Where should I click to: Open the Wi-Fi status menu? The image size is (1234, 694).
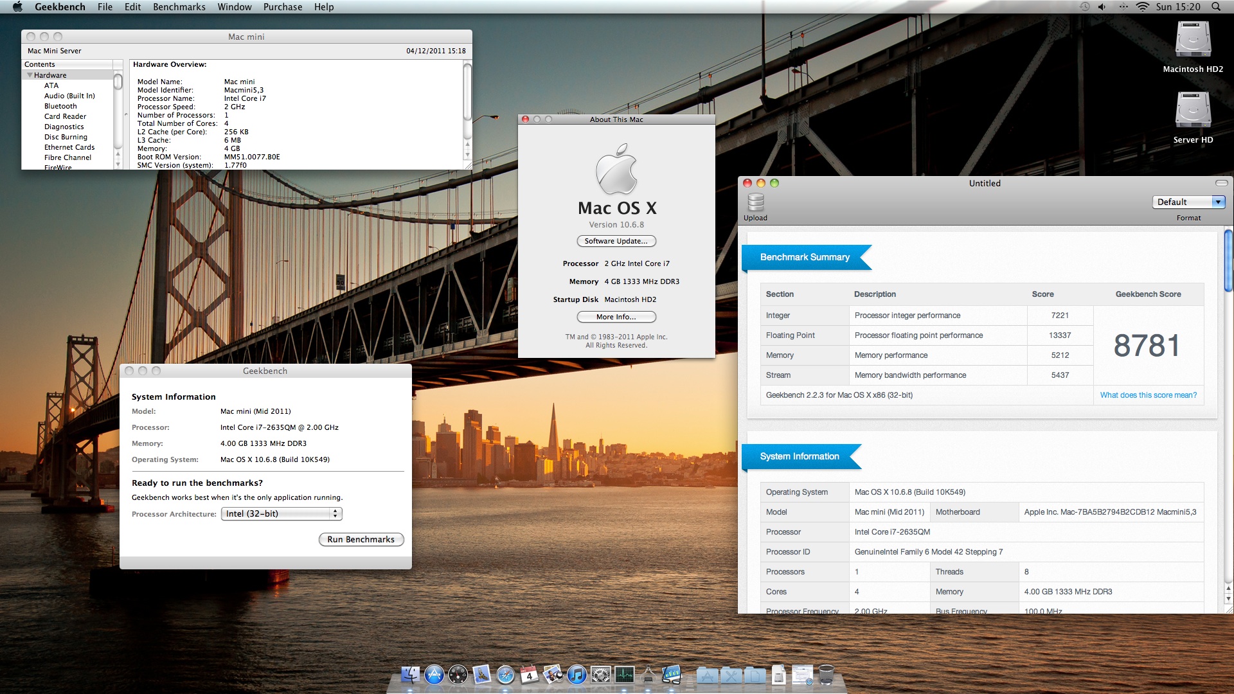pos(1142,7)
